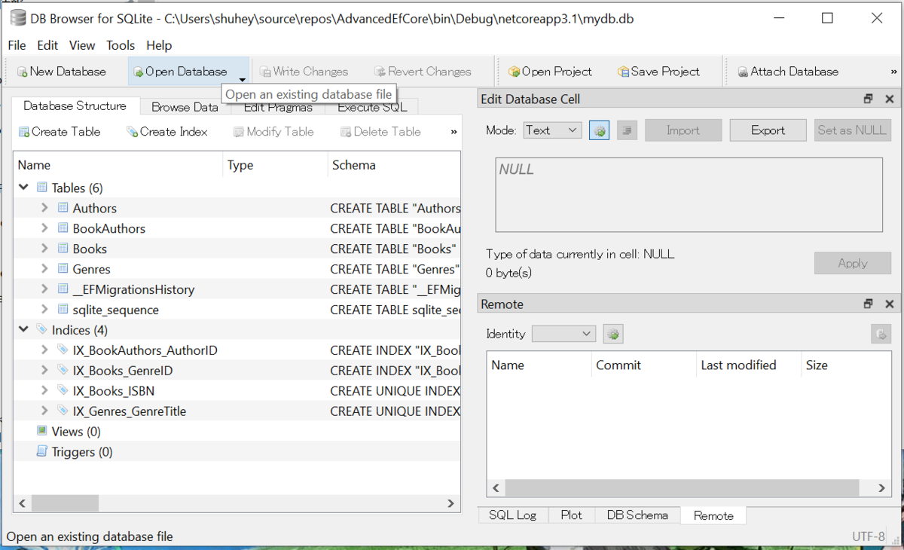Switch to the DB Schema tab
Viewport: 904px width, 550px height.
[637, 515]
